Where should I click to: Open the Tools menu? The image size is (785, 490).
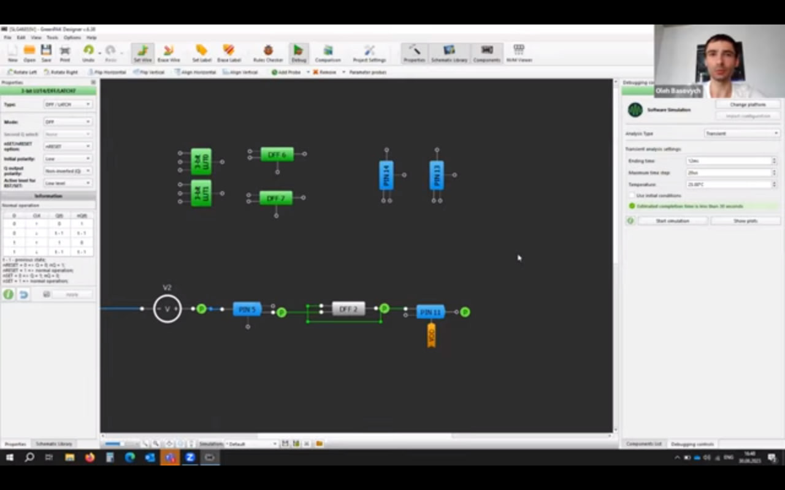52,37
